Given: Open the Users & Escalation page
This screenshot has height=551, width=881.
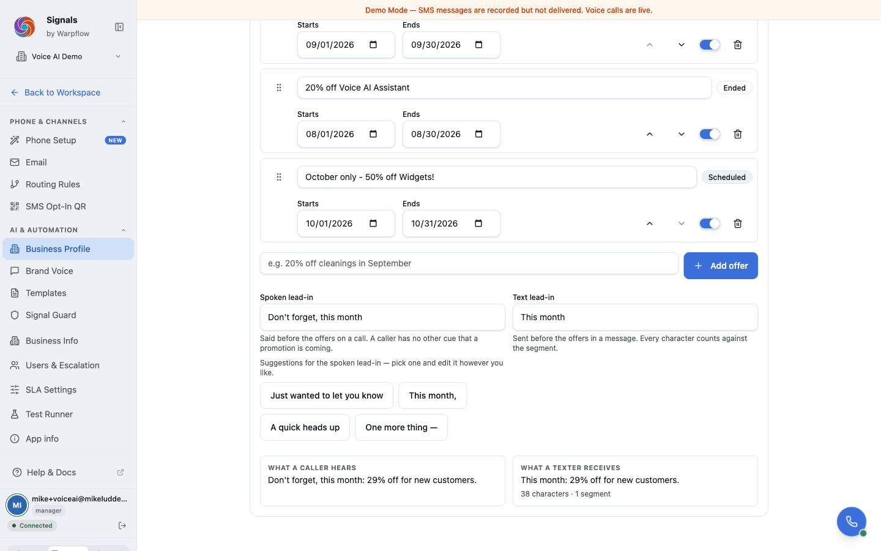Looking at the screenshot, I should [68, 365].
